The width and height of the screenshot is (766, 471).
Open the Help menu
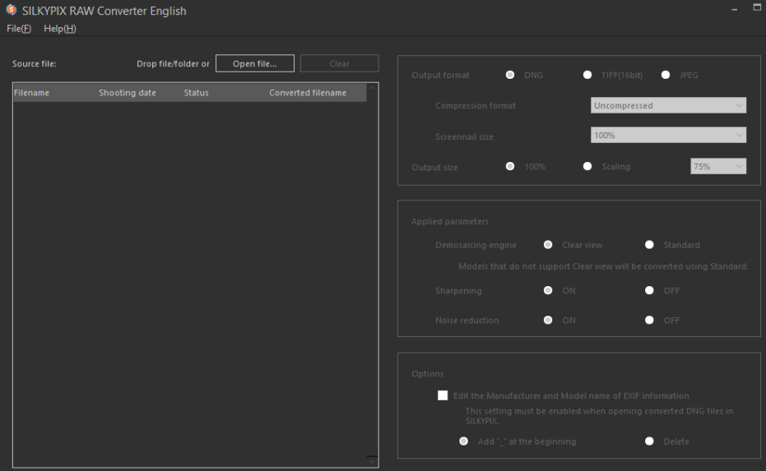[59, 29]
